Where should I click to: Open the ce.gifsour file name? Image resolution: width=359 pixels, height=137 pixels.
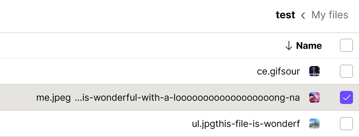tap(278, 72)
